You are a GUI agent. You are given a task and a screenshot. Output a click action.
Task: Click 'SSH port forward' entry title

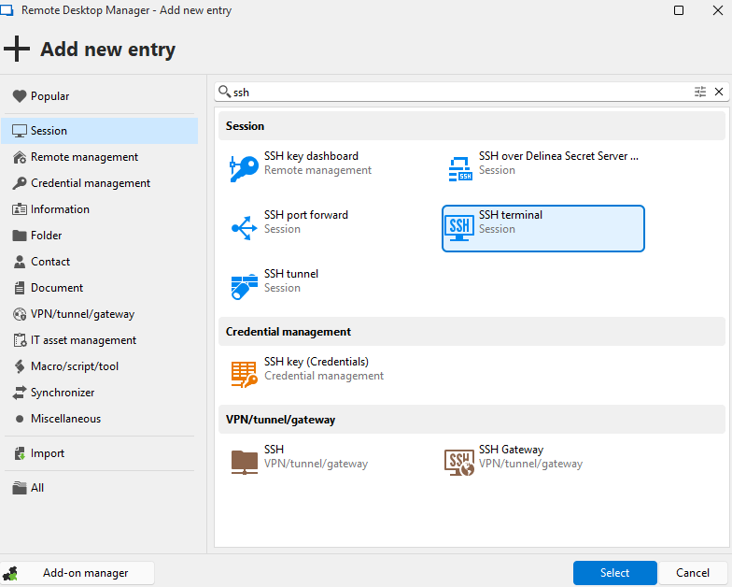coord(306,215)
